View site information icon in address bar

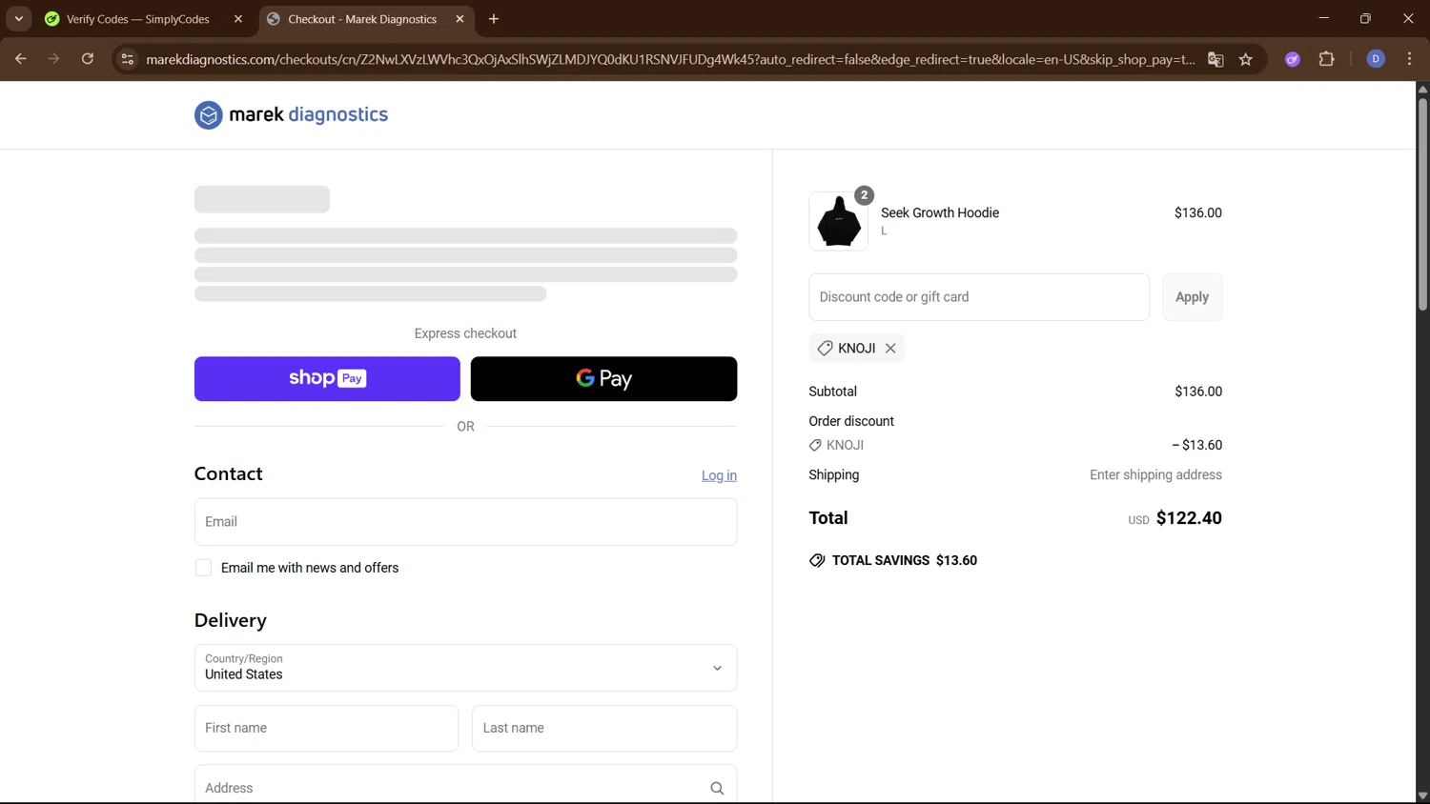tap(127, 59)
